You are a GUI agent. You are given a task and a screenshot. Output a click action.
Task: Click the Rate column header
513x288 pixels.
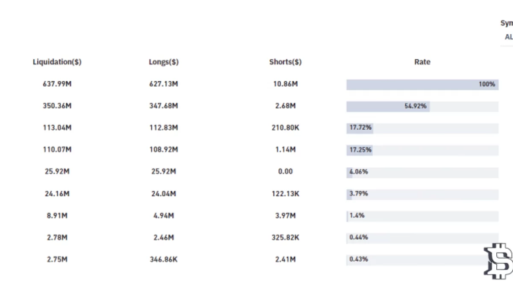click(422, 62)
